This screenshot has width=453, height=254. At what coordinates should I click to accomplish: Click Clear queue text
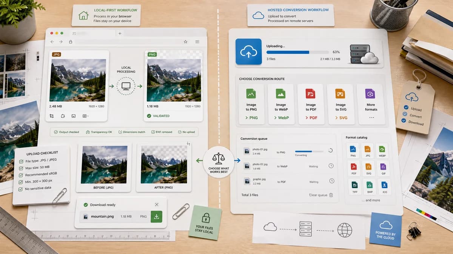(x=318, y=195)
